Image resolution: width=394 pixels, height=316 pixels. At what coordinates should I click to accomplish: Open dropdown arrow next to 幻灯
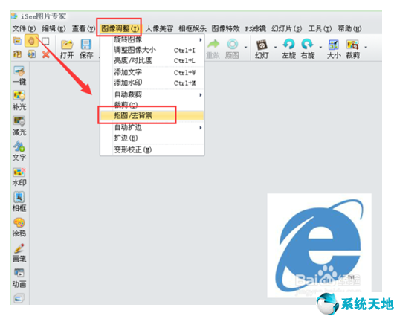pyautogui.click(x=275, y=47)
